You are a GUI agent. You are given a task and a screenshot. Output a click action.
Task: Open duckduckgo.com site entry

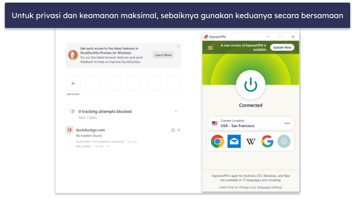click(90, 130)
